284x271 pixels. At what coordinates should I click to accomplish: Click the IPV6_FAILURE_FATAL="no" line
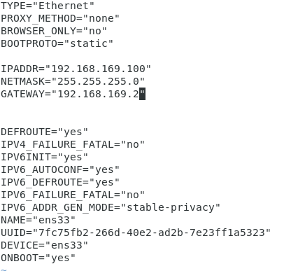pos(73,195)
